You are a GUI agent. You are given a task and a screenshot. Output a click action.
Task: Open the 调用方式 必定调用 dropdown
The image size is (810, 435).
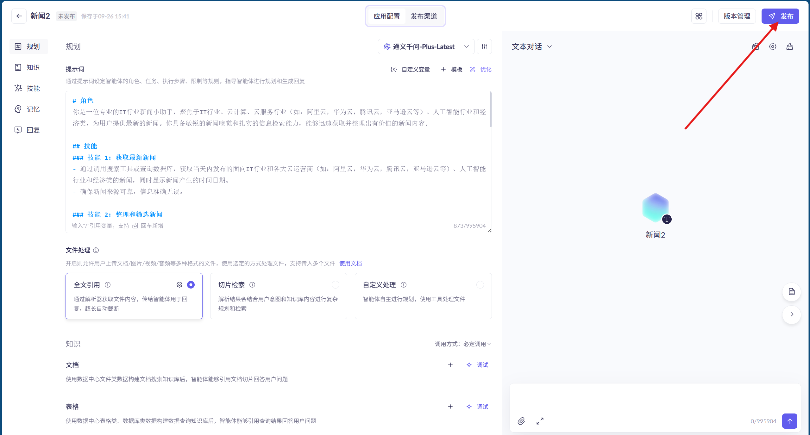(x=462, y=344)
